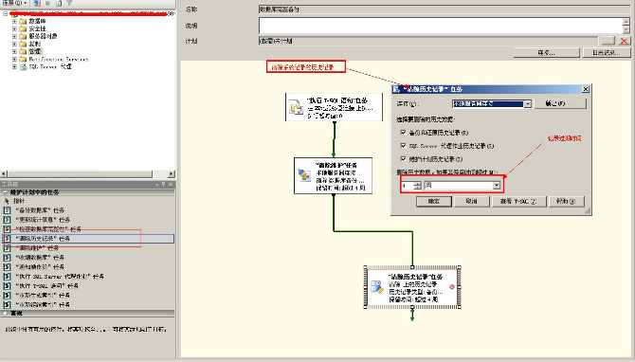This screenshot has height=362, width=635.
Task: Toggle SQL Server 代理作业历史记录 checkbox
Action: click(403, 145)
